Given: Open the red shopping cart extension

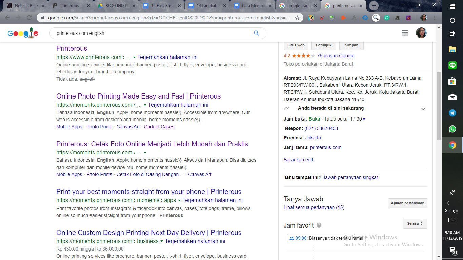Looking at the screenshot, I should [x=321, y=18].
